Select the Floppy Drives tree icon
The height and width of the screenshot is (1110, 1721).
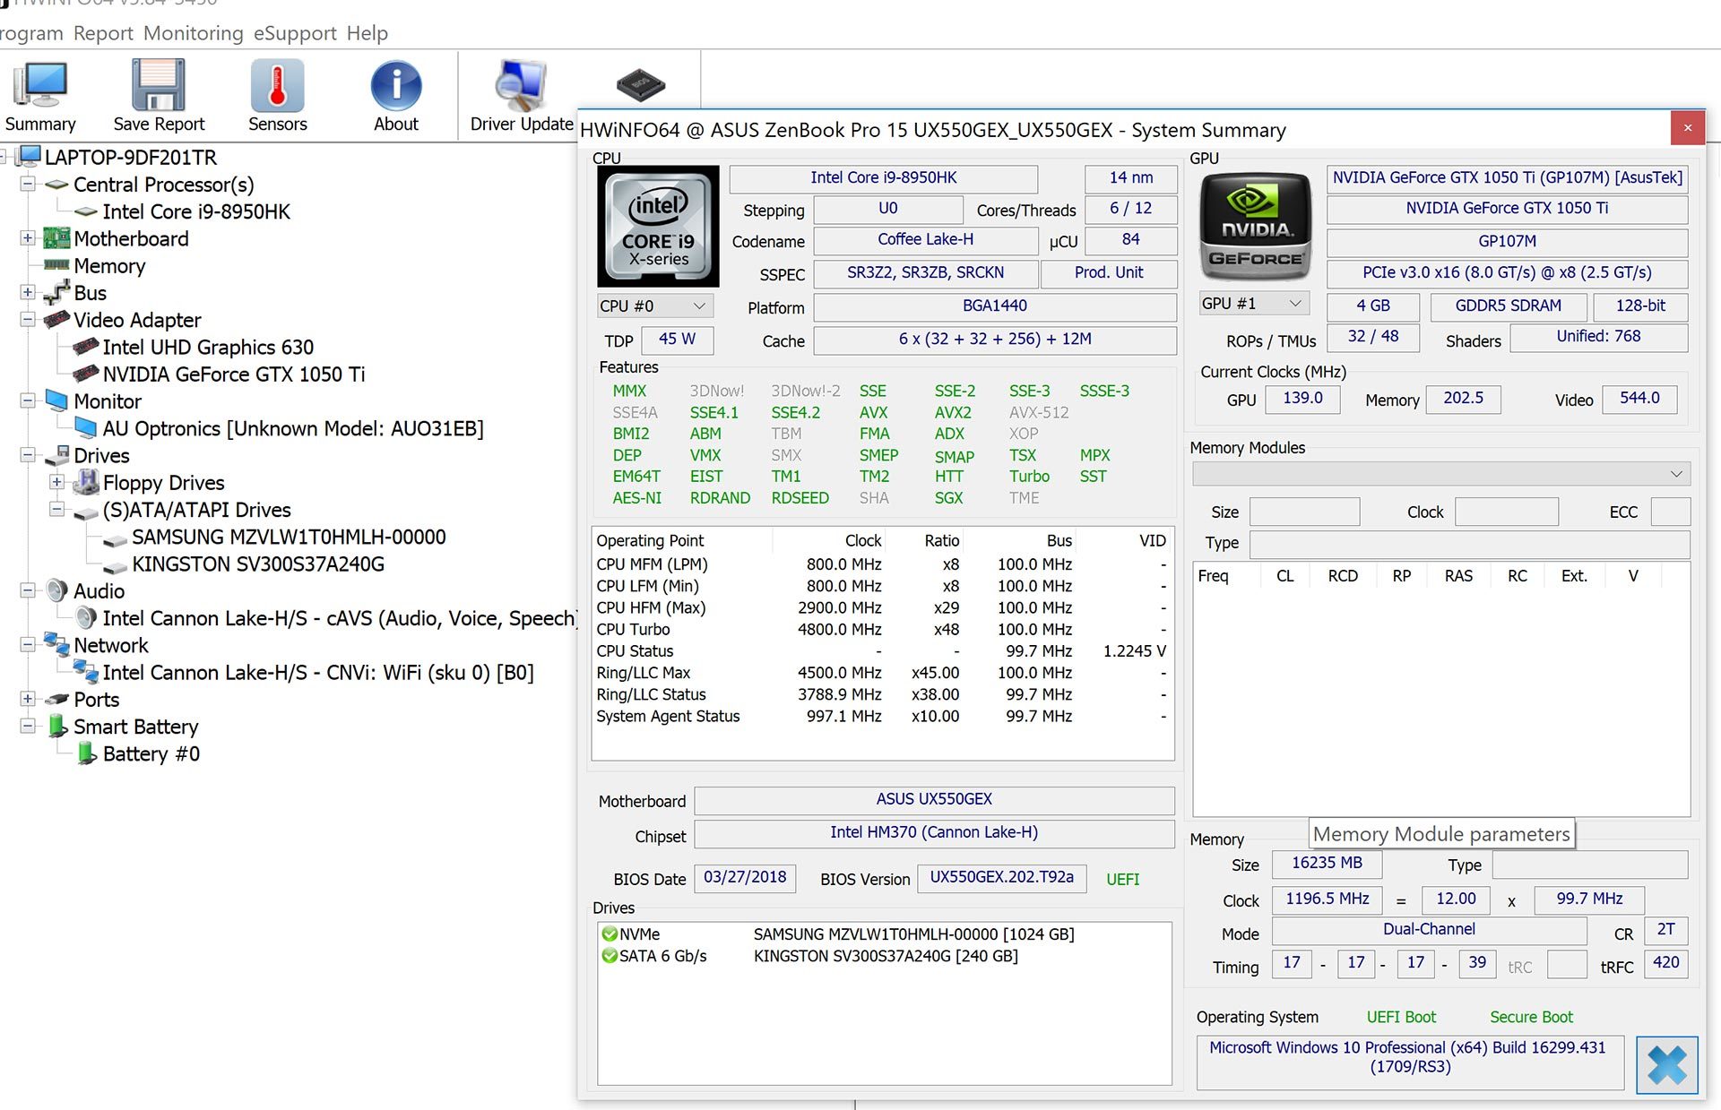click(86, 482)
